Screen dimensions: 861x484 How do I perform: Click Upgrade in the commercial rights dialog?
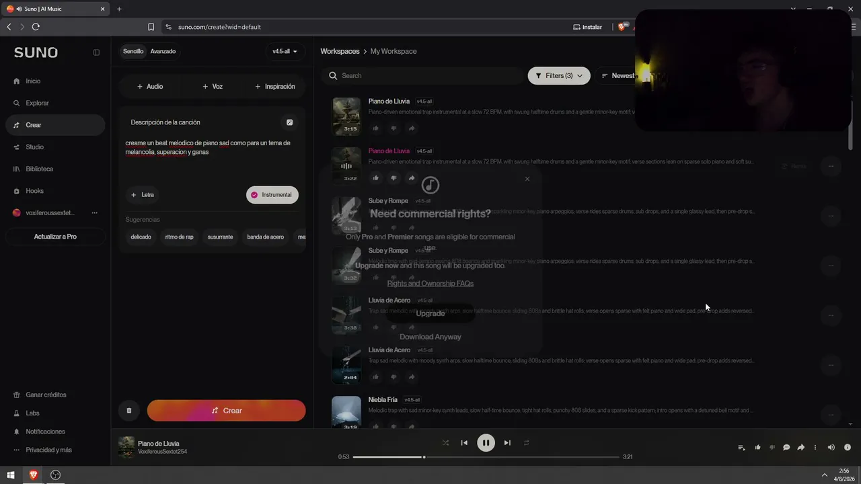click(430, 313)
